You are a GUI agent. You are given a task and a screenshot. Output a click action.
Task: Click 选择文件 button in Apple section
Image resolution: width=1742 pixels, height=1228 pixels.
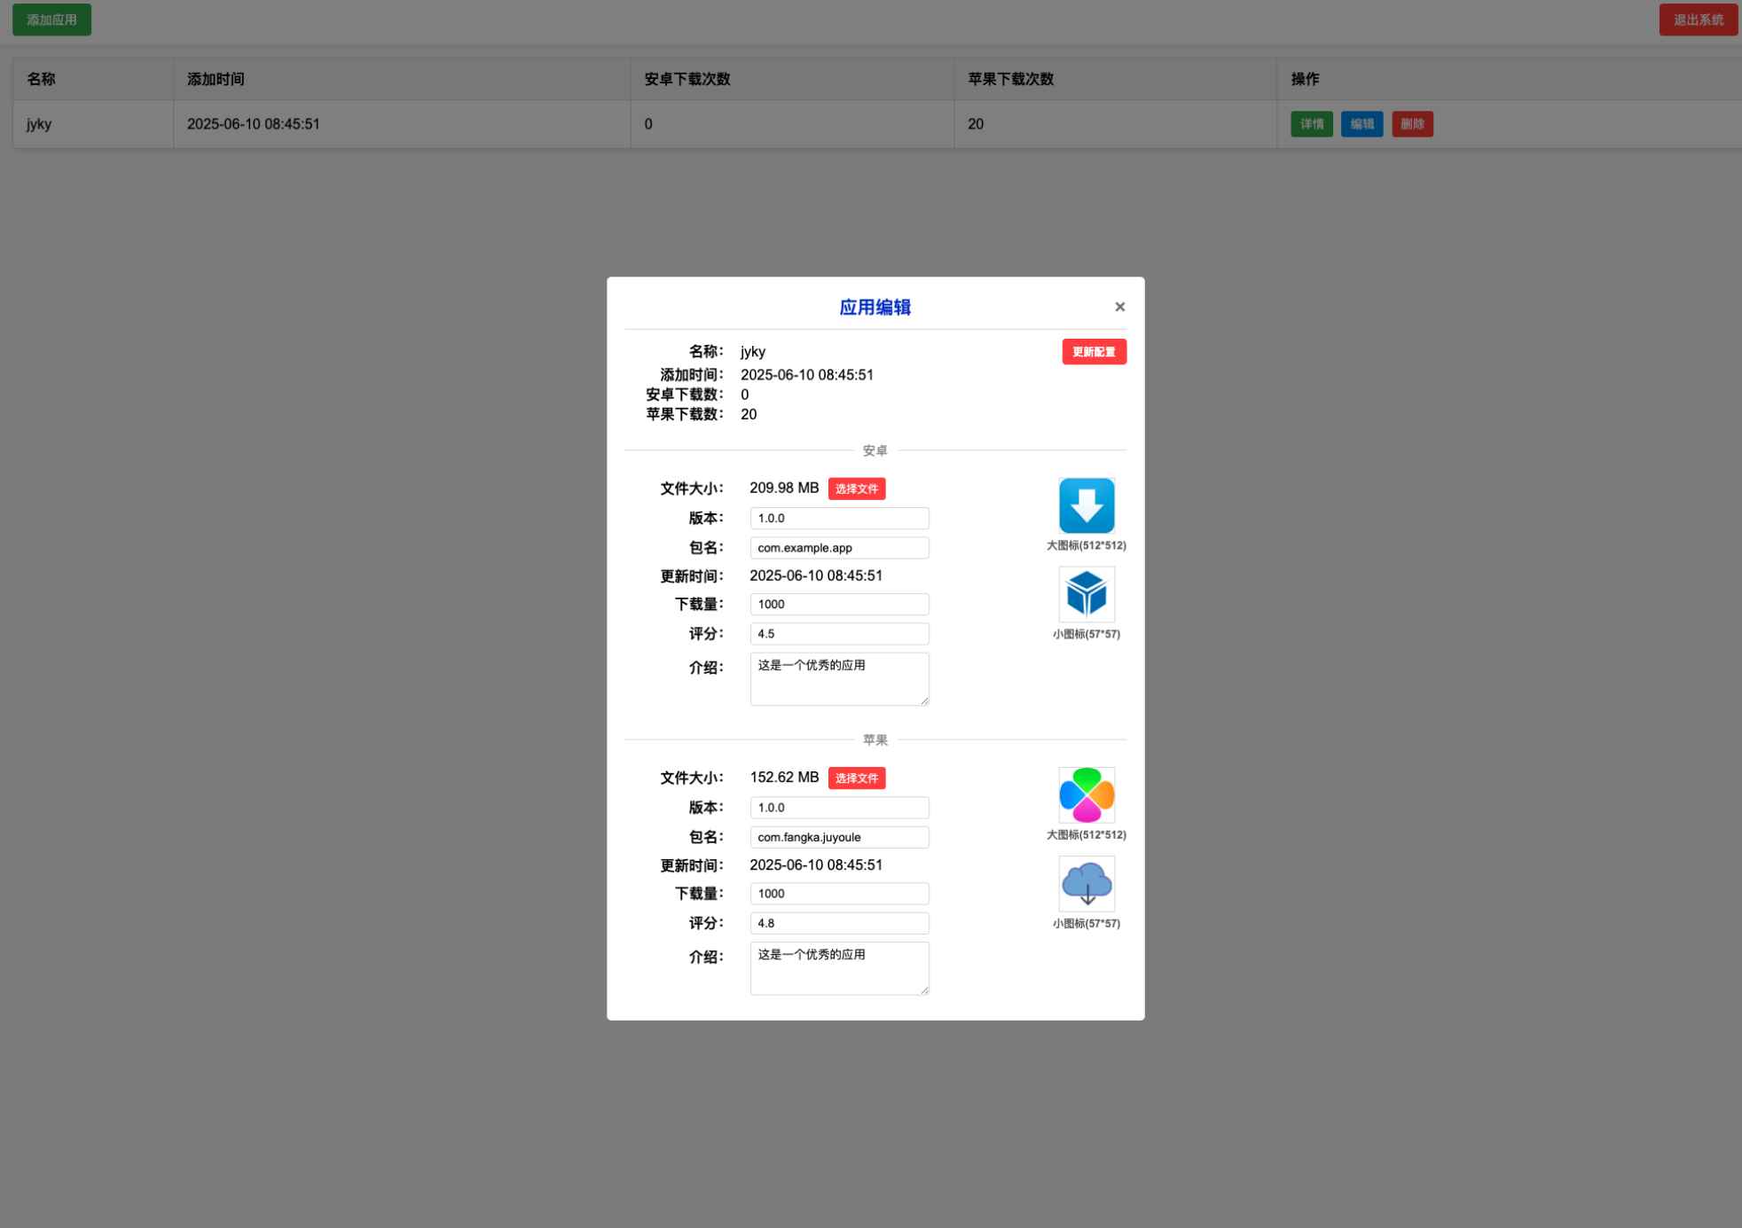pos(856,778)
